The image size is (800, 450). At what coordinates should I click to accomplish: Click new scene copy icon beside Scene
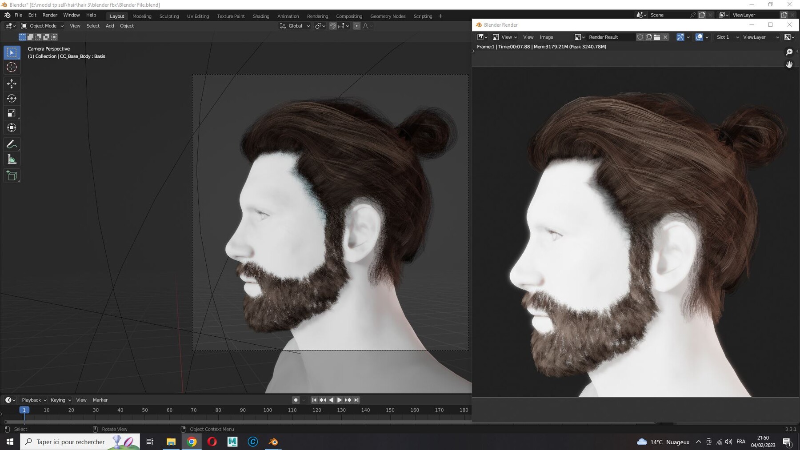(702, 15)
